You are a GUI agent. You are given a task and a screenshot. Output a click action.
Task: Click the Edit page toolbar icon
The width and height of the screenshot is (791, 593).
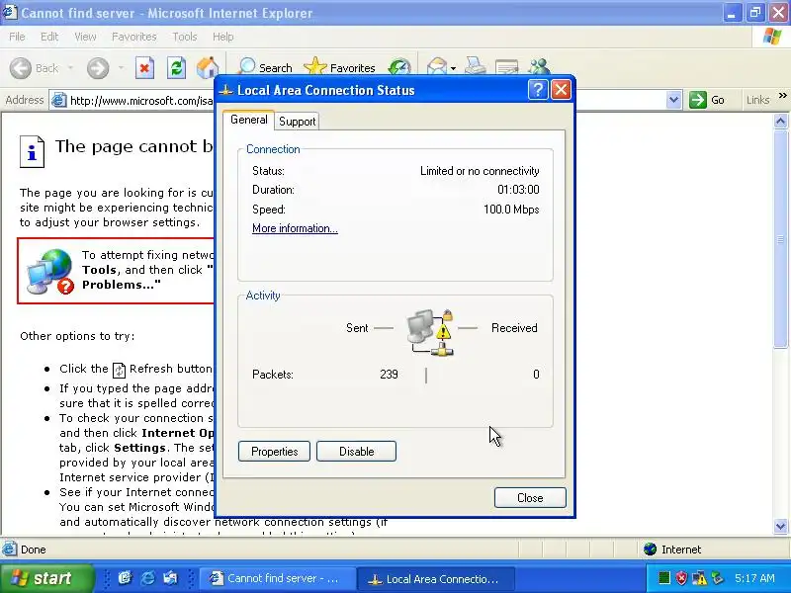click(506, 67)
